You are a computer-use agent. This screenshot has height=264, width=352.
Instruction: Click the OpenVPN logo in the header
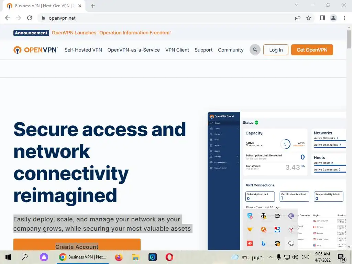[x=35, y=50]
